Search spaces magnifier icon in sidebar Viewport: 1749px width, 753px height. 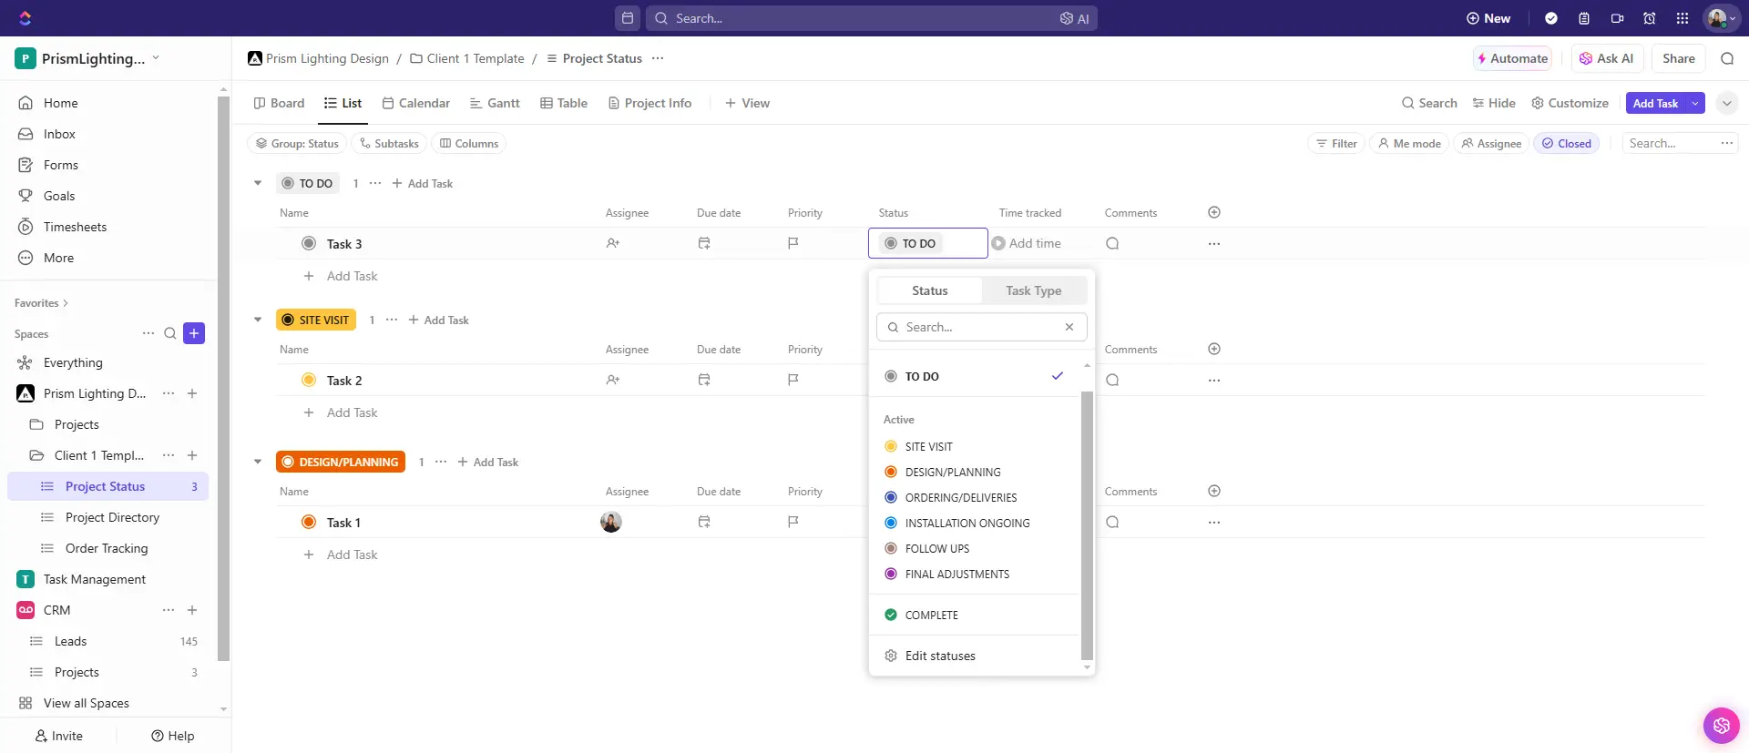[170, 333]
